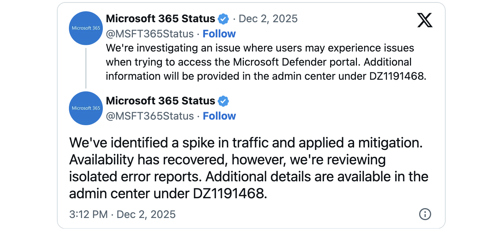Click the X logo in the top-right corner

pos(424,20)
